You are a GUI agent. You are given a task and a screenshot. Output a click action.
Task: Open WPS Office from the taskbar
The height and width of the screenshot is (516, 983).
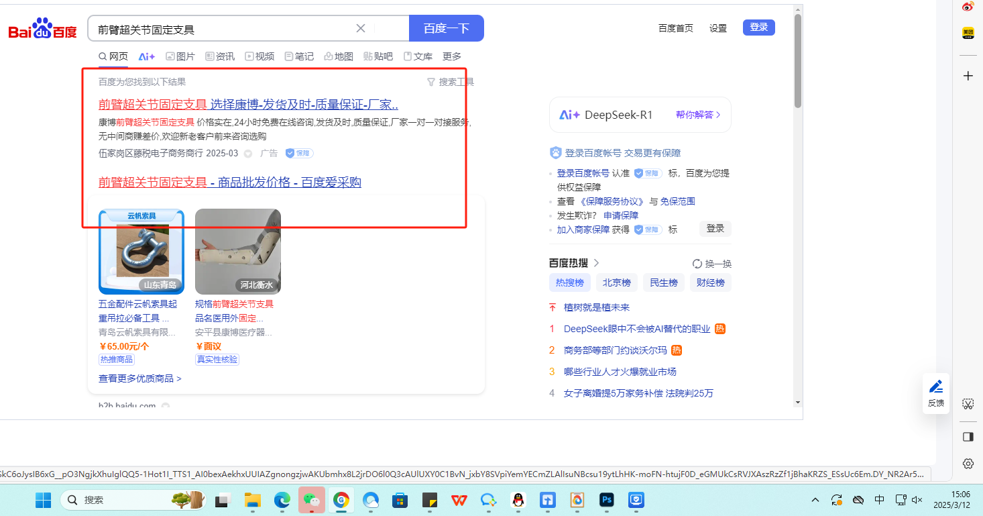(x=460, y=500)
